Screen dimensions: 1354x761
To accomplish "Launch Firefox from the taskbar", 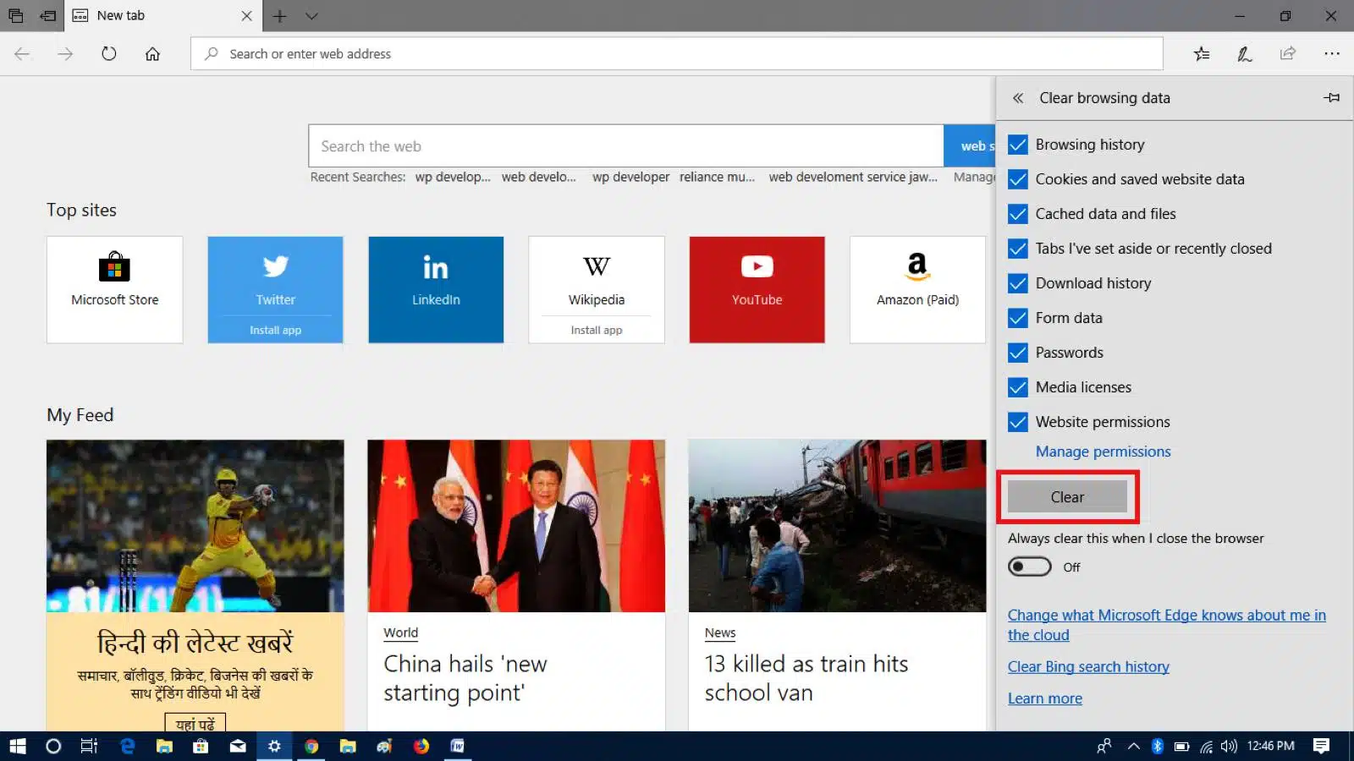I will tap(421, 747).
